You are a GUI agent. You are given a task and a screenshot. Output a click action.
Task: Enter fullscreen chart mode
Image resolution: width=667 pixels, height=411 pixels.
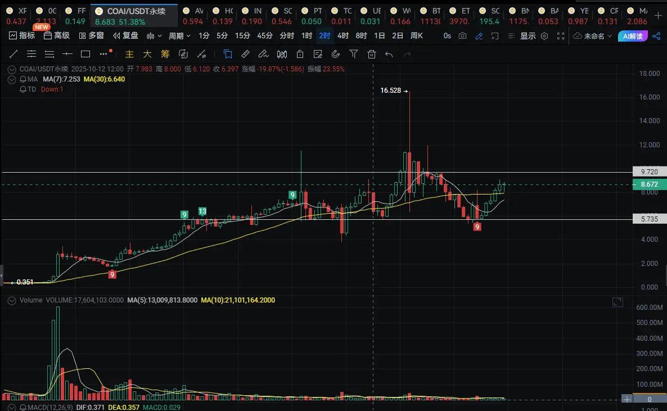[x=560, y=36]
